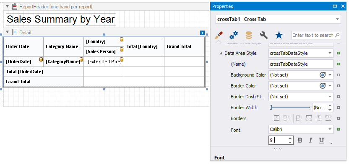
Task: Increase font size with up arrow
Action: click(x=290, y=138)
